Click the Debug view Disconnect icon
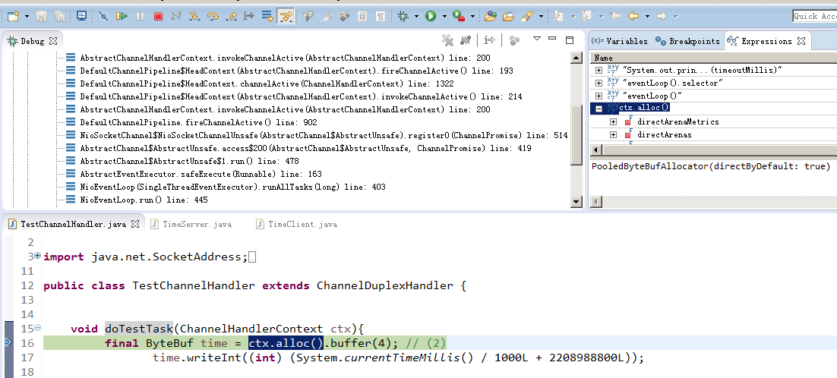The image size is (837, 378). pos(466,40)
